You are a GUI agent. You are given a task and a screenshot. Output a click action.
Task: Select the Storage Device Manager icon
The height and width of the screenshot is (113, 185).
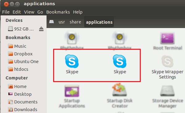[167, 91]
